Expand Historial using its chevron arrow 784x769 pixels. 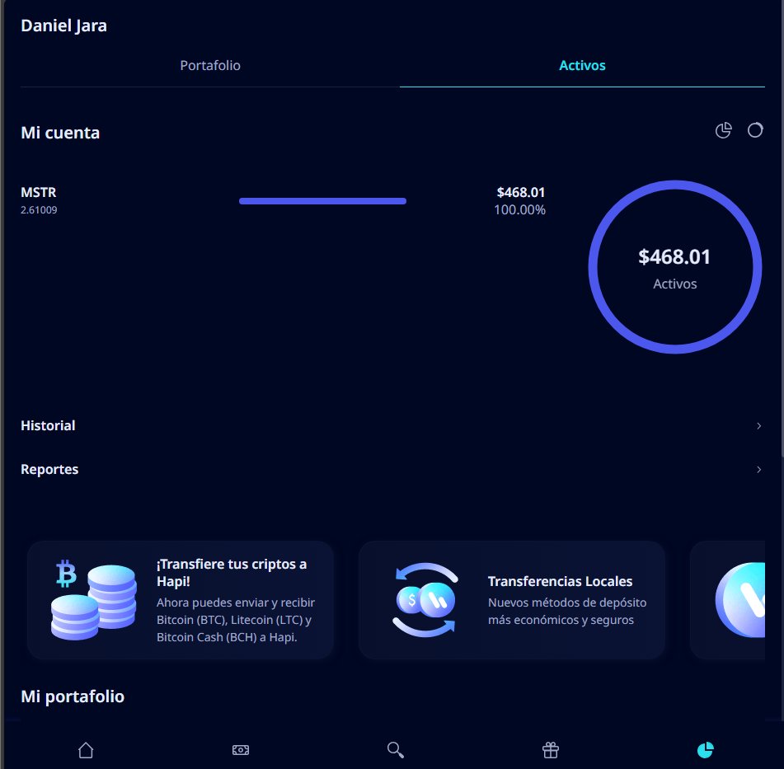758,425
